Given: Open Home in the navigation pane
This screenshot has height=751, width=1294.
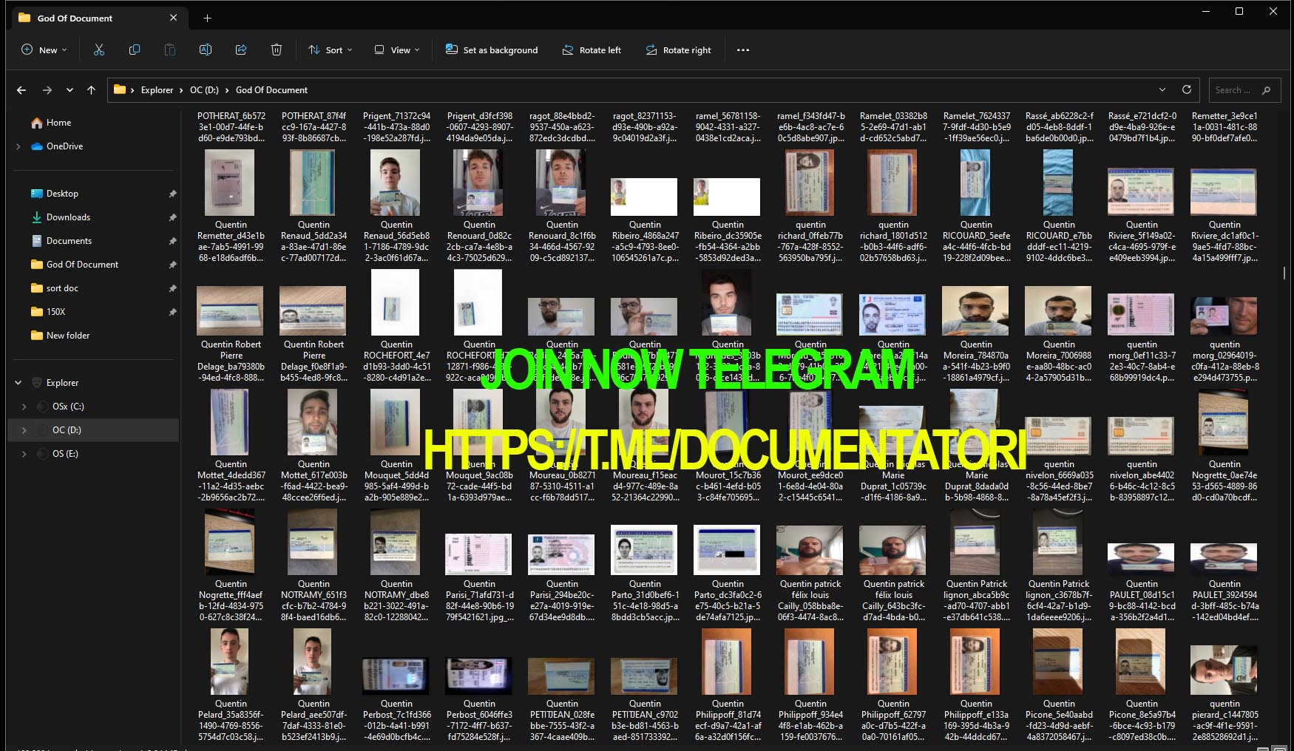Looking at the screenshot, I should click(x=58, y=123).
